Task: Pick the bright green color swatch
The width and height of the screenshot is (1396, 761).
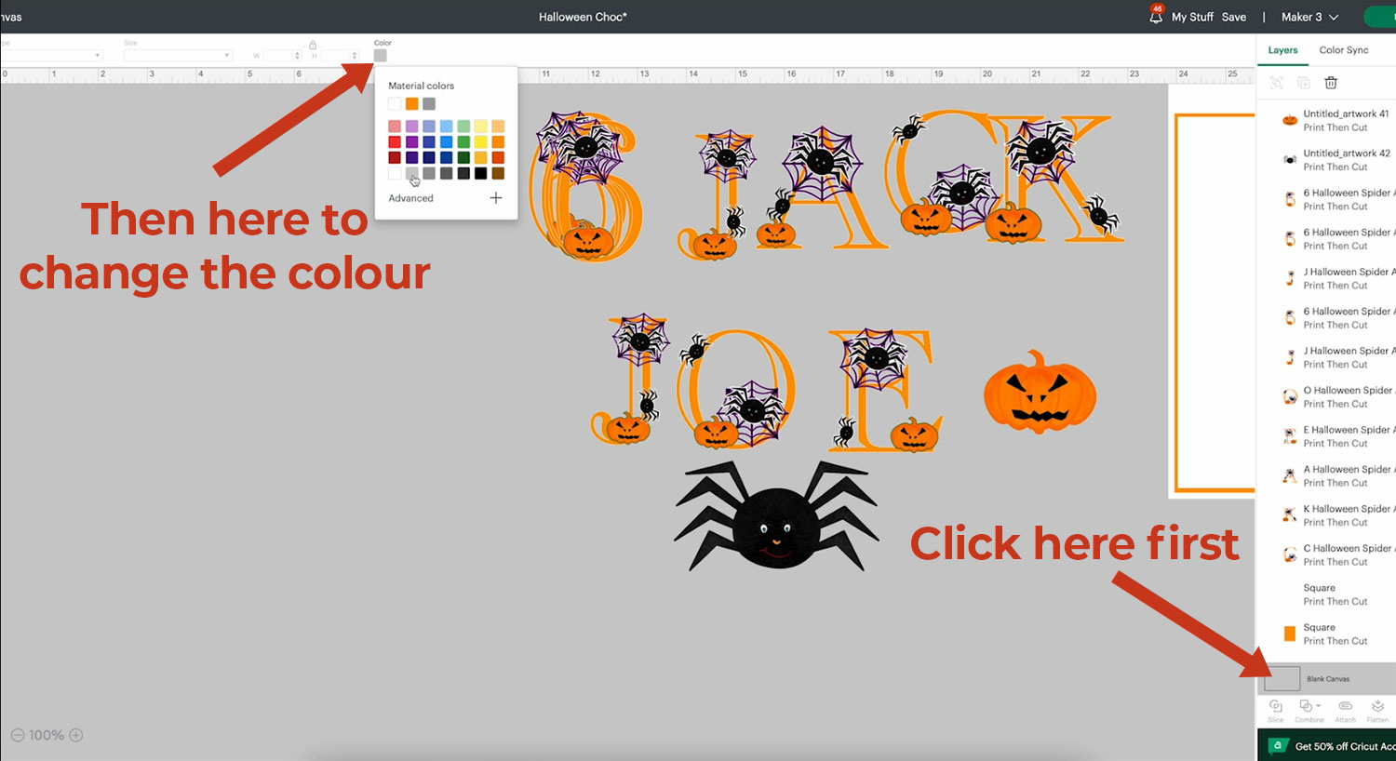Action: pos(463,142)
